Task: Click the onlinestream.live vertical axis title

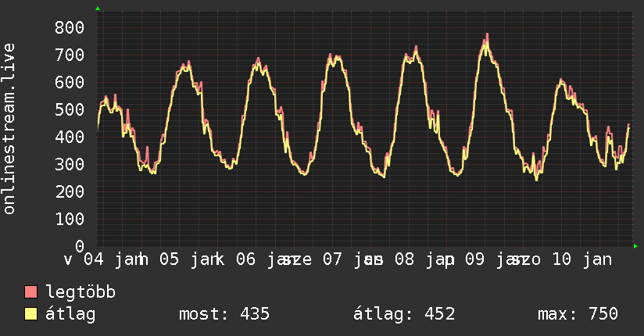Action: (9, 129)
